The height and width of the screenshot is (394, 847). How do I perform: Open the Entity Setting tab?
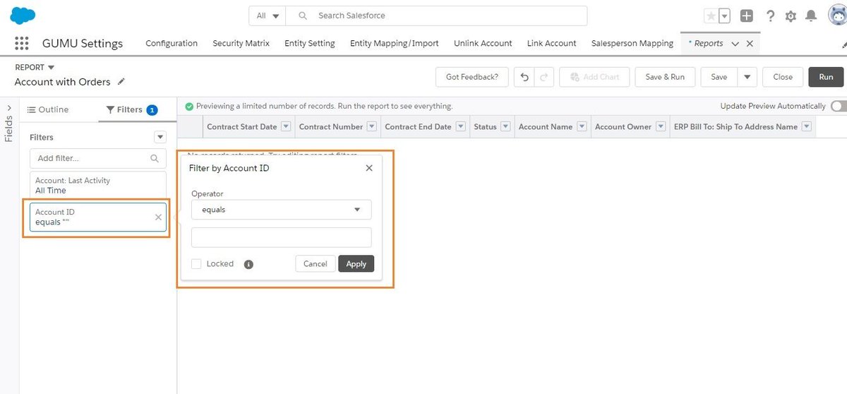click(310, 43)
